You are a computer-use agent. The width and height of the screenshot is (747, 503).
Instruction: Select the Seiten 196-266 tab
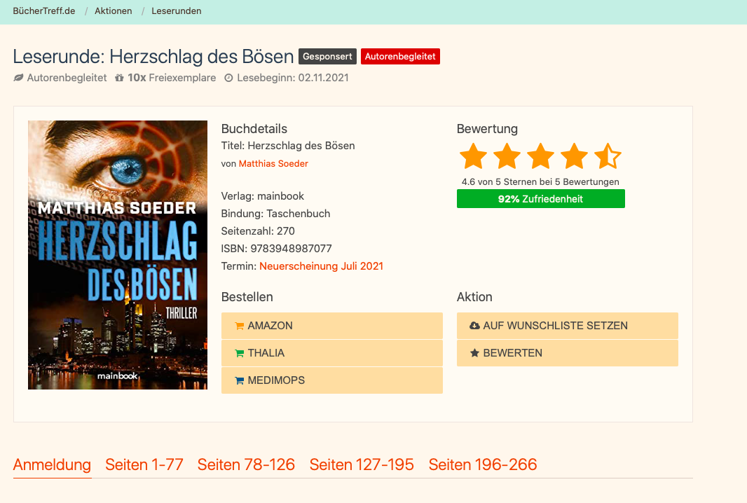click(x=483, y=464)
